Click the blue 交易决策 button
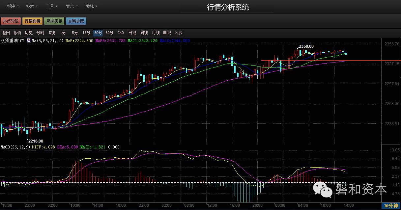 (76, 21)
